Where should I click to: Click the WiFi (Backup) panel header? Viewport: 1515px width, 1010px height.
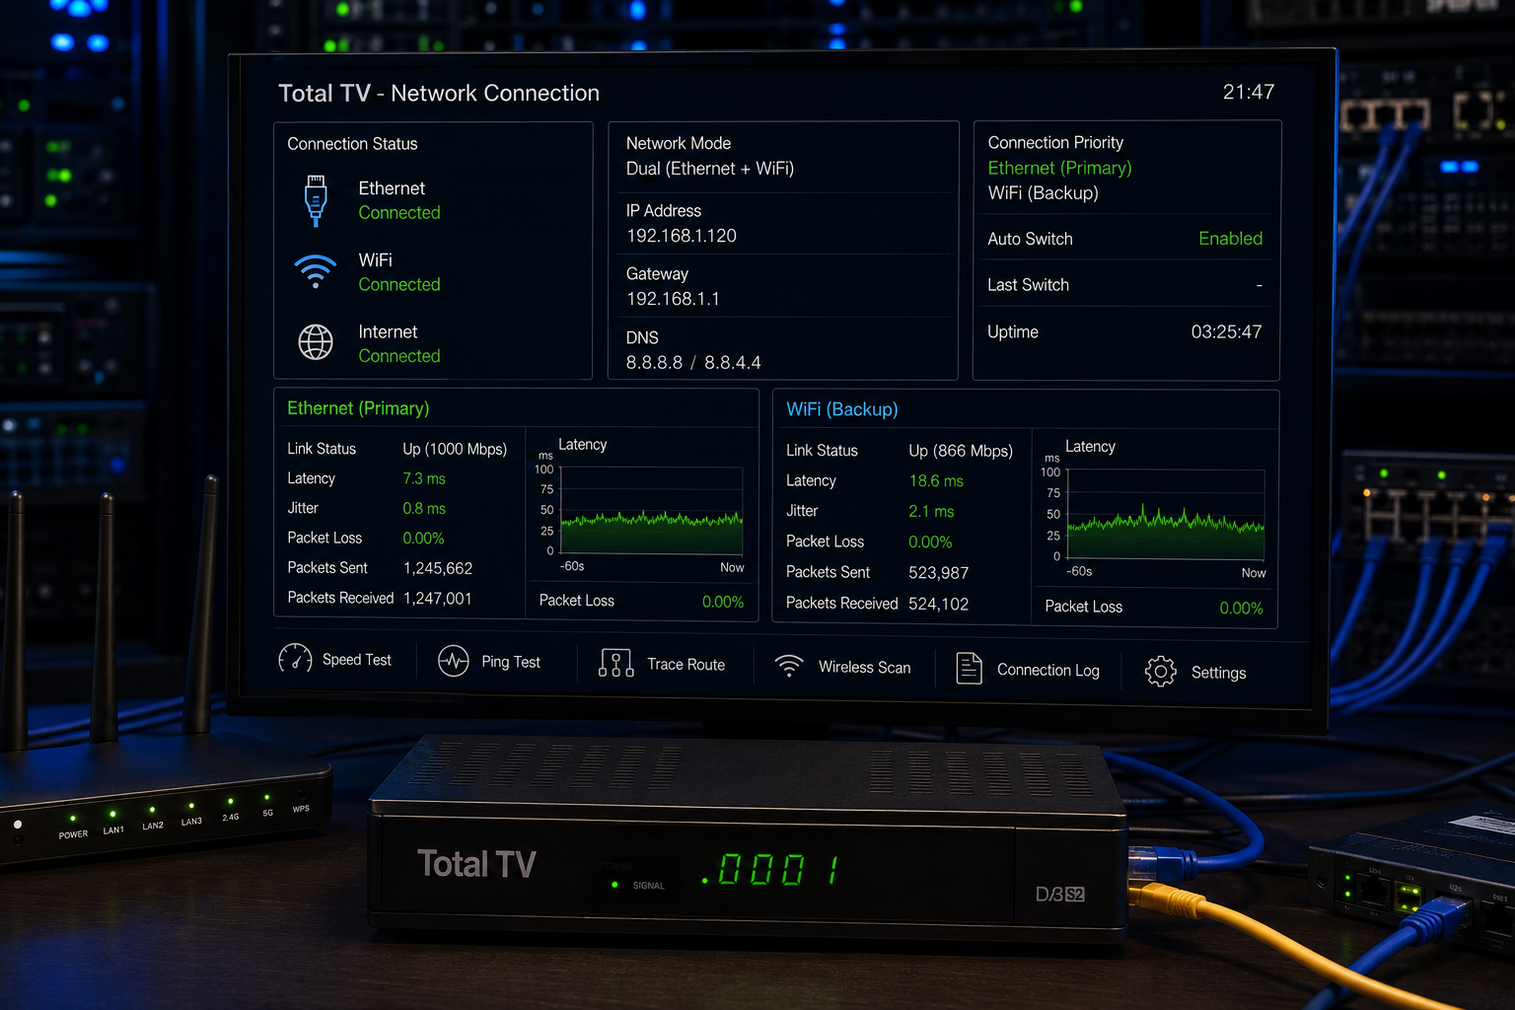pyautogui.click(x=842, y=409)
